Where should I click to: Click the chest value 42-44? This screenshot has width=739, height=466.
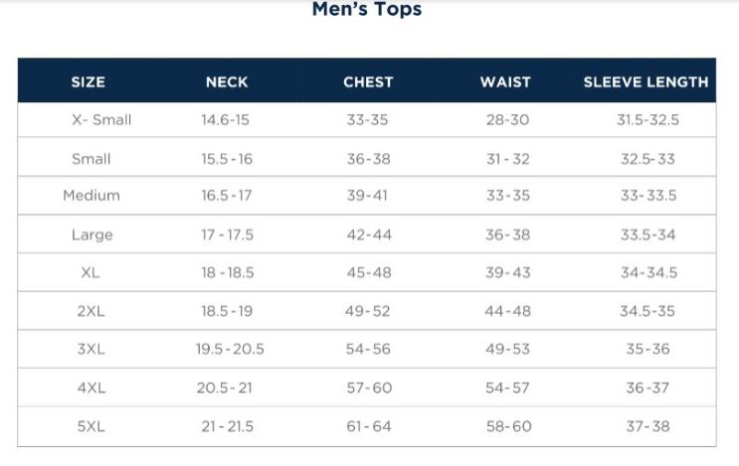pos(369,234)
